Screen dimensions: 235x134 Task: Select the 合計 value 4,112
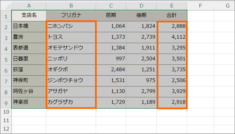(172, 38)
